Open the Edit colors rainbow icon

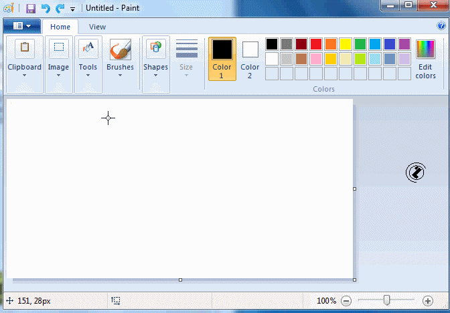[x=425, y=50]
